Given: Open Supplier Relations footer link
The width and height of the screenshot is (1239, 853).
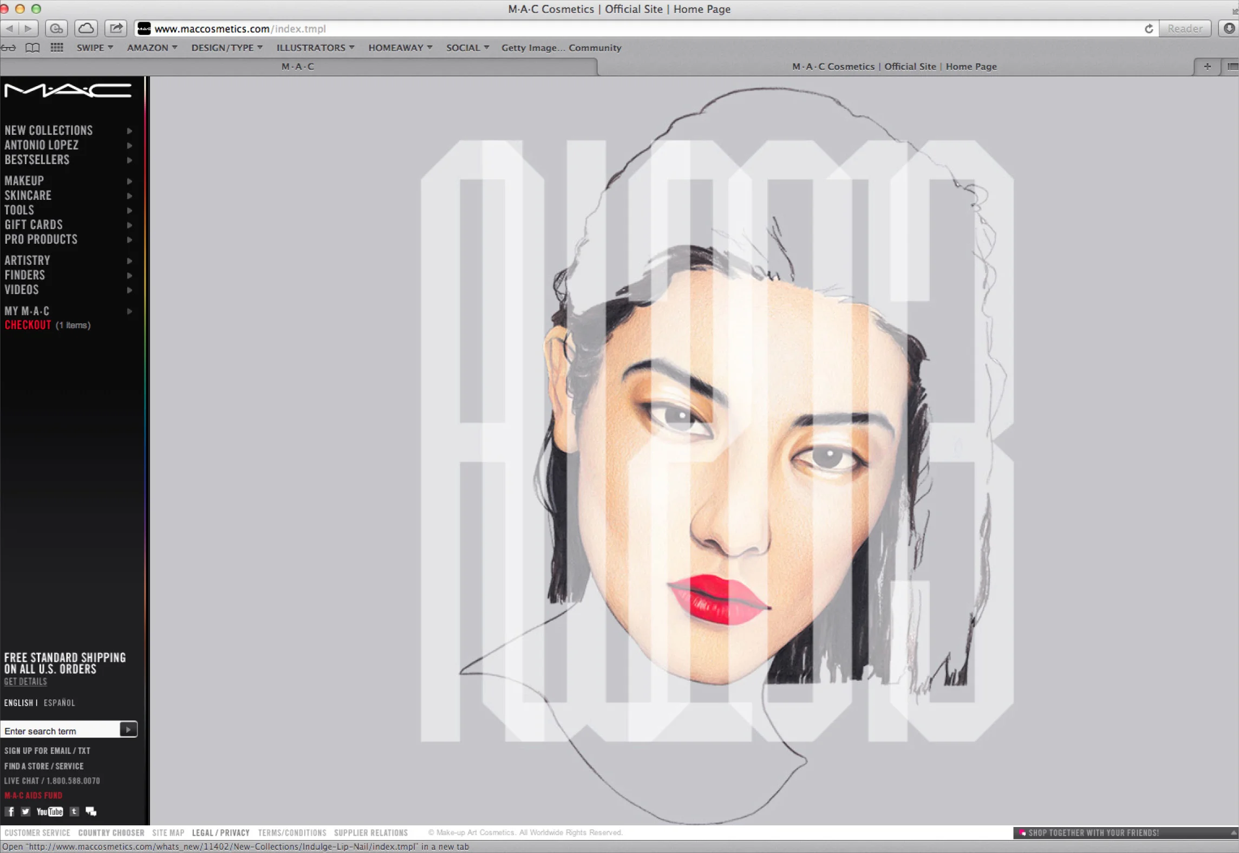Looking at the screenshot, I should (x=371, y=833).
